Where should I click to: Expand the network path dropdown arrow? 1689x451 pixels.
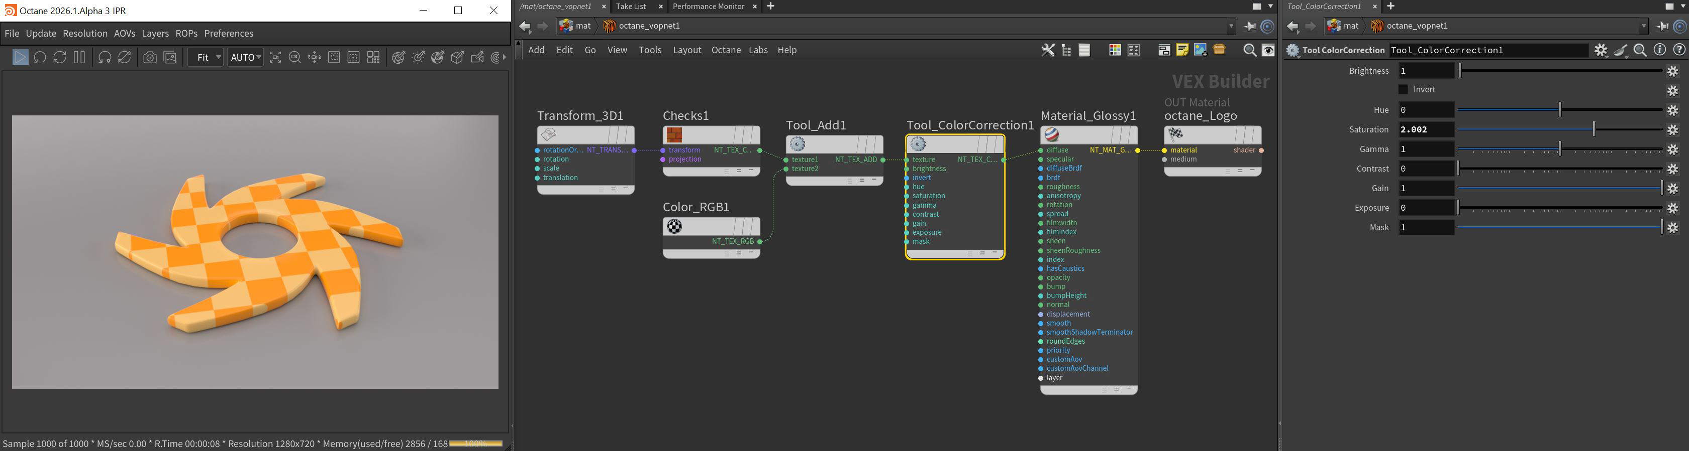[1231, 26]
